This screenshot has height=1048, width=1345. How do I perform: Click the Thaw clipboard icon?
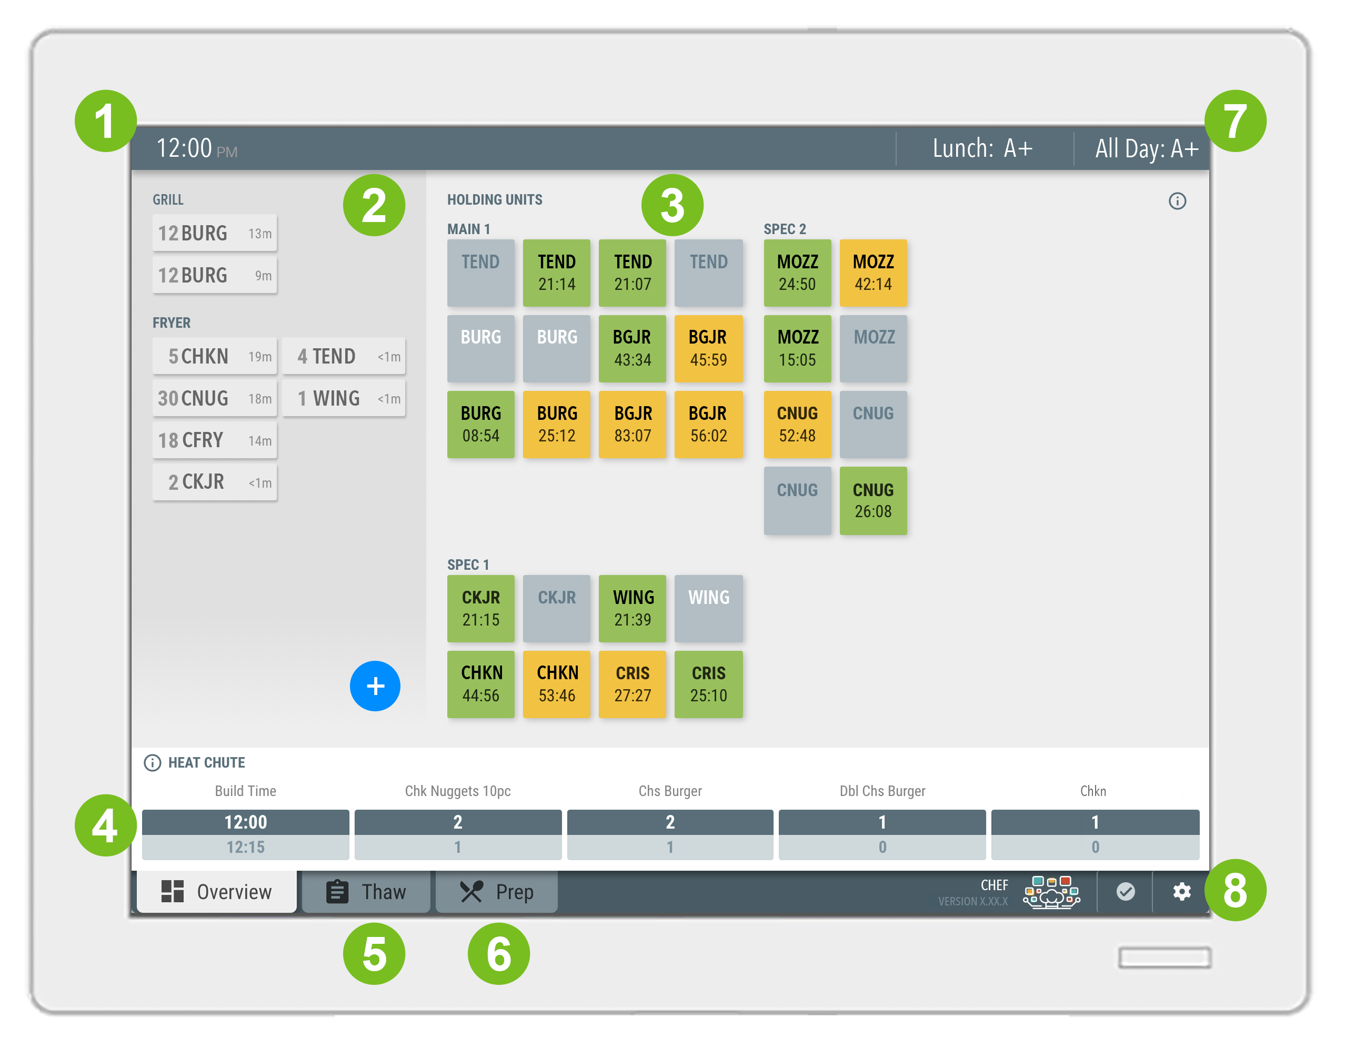point(336,891)
